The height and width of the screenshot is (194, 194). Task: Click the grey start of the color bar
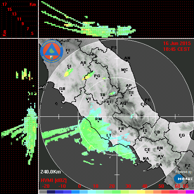point(43,192)
